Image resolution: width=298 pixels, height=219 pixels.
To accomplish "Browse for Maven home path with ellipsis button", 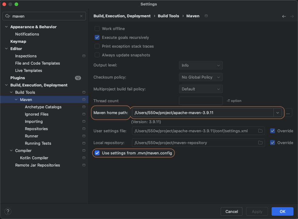I will (288, 113).
